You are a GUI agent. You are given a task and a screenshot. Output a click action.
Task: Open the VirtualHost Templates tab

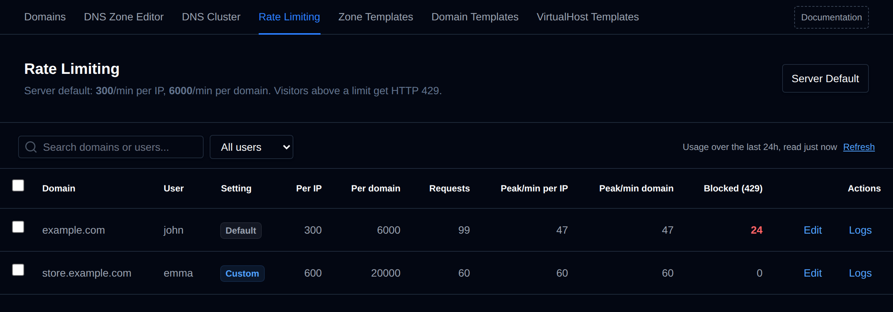coord(588,17)
